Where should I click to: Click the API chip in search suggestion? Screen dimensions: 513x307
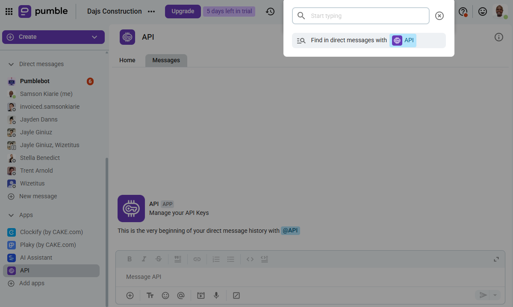pyautogui.click(x=403, y=41)
